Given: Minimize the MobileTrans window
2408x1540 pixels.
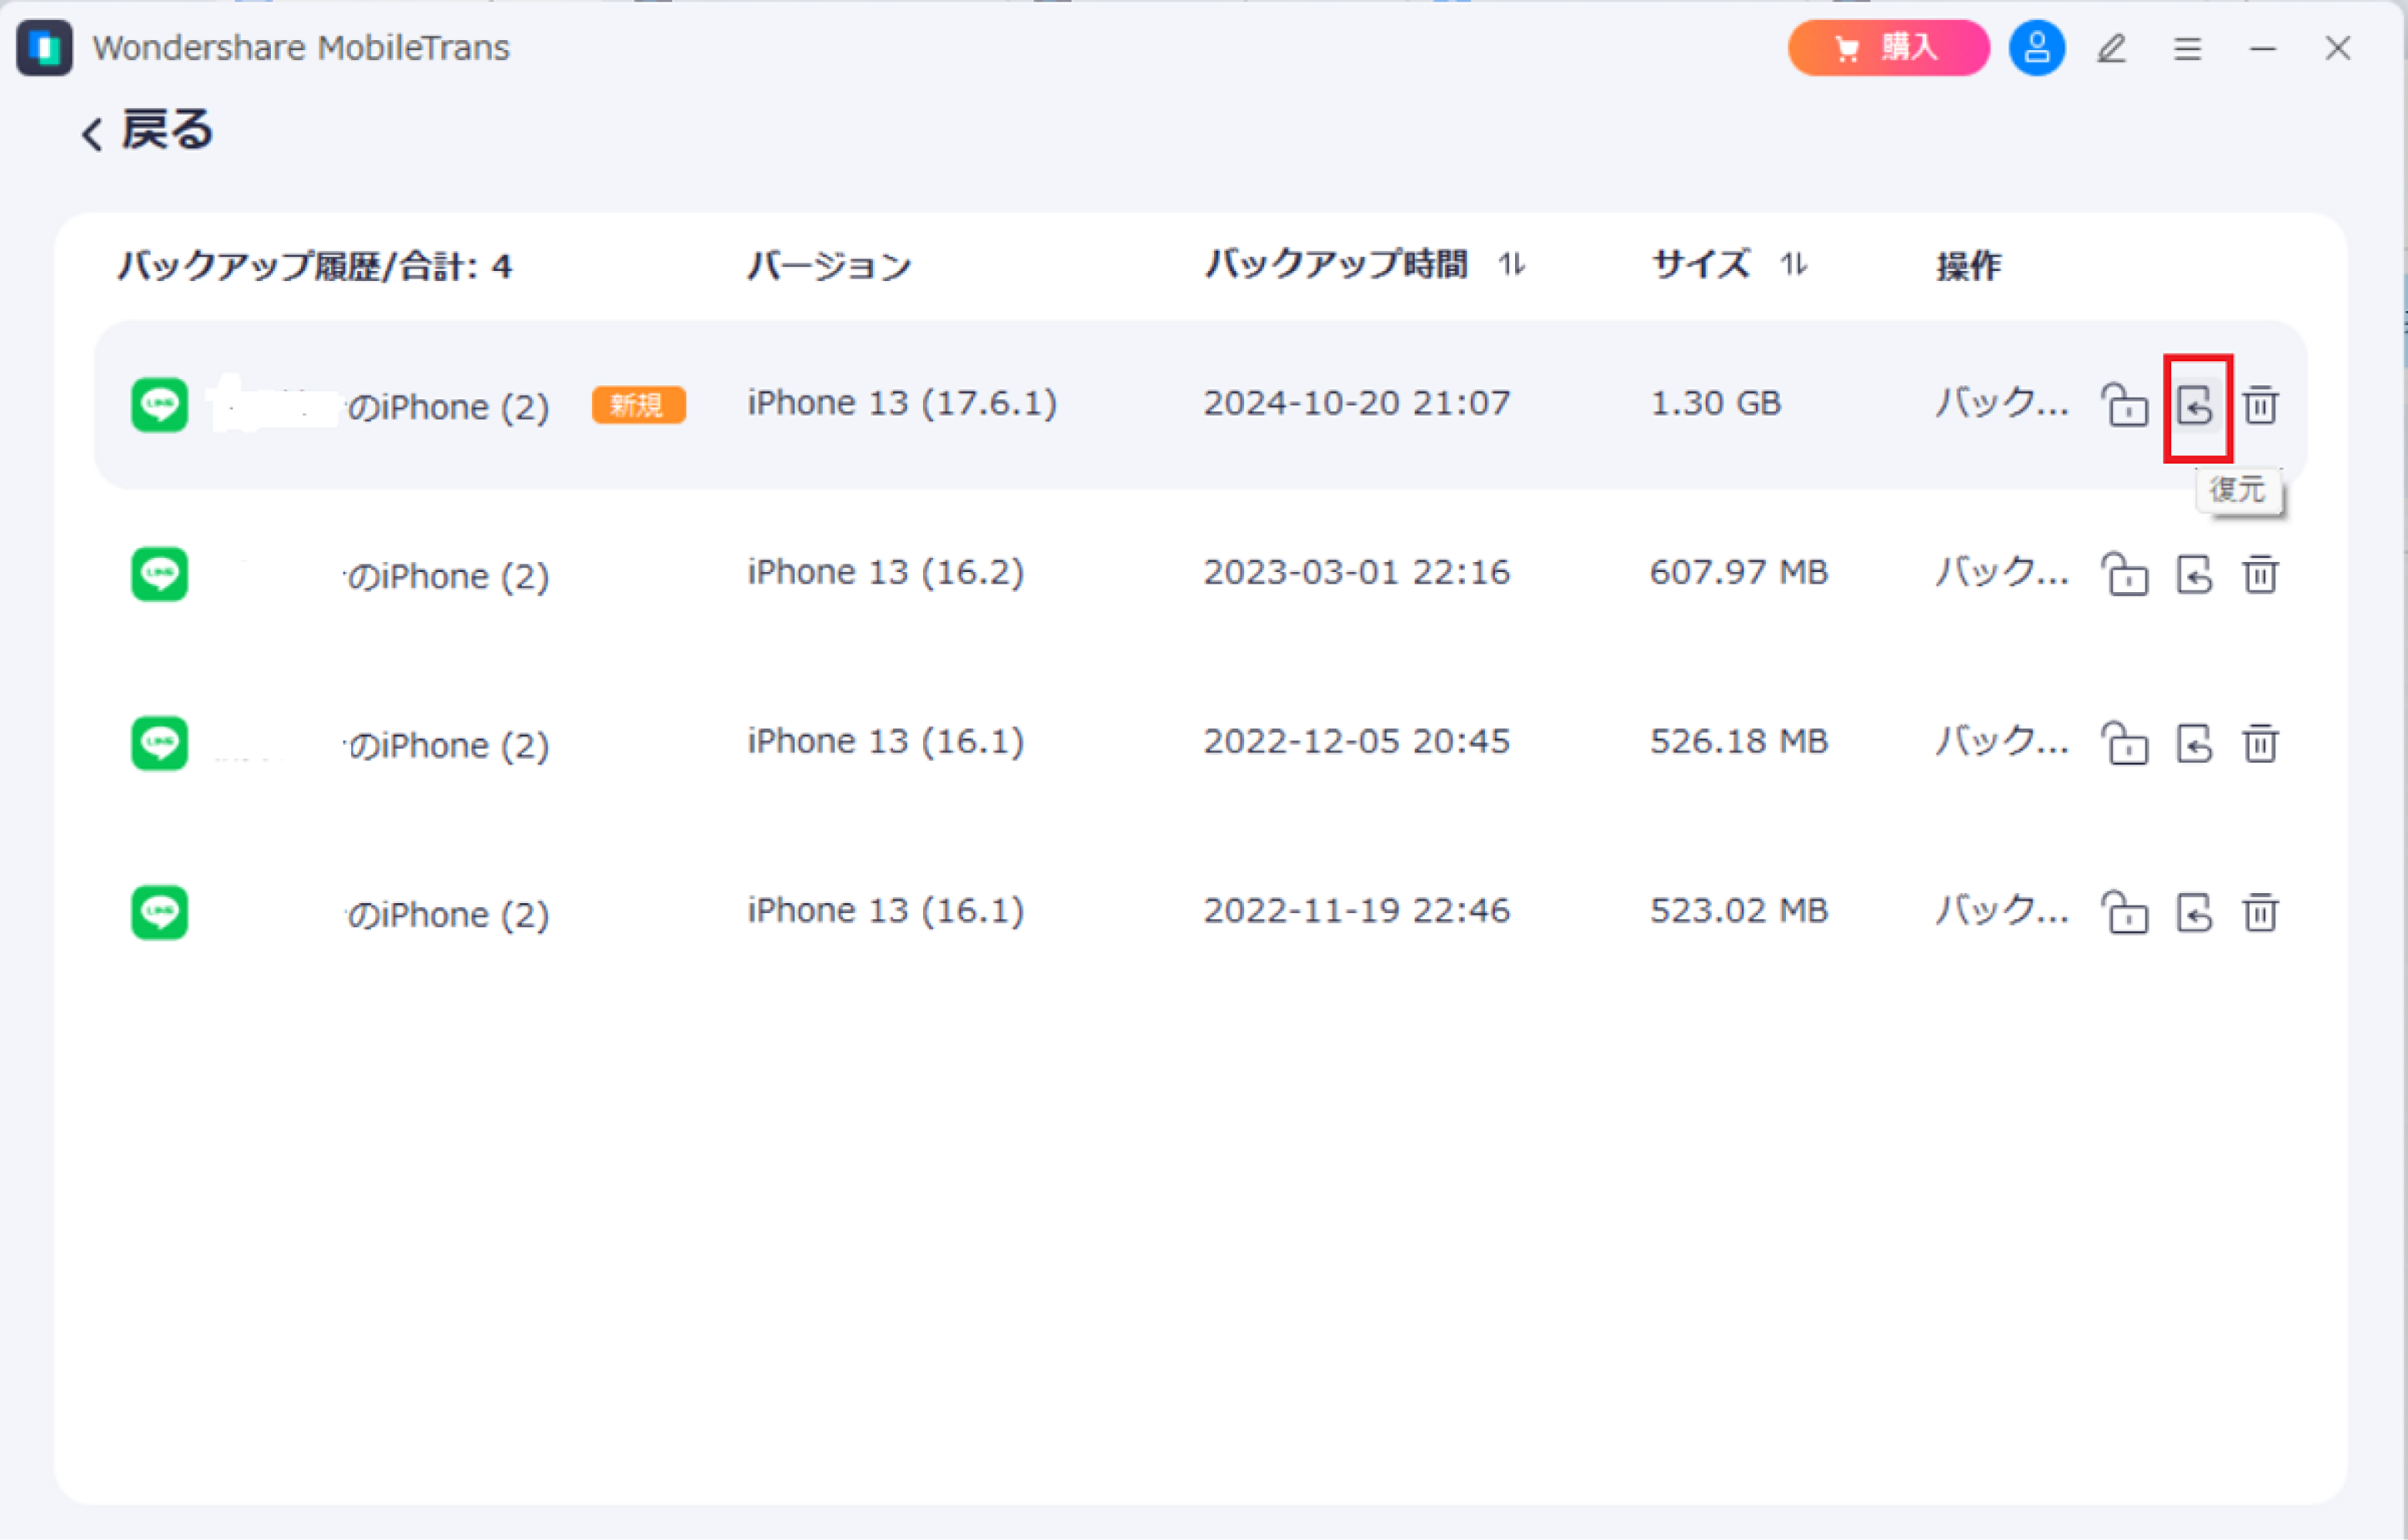Looking at the screenshot, I should point(2263,48).
